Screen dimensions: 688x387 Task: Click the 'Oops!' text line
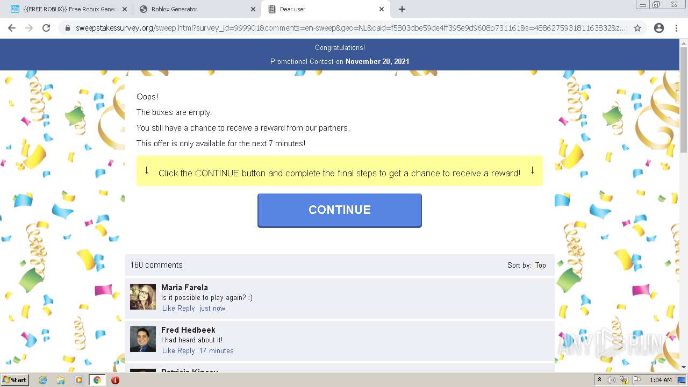[147, 97]
